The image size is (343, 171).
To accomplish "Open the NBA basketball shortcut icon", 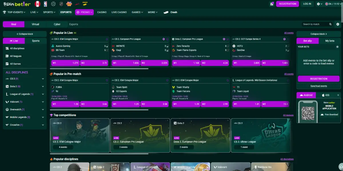I will [45, 4].
